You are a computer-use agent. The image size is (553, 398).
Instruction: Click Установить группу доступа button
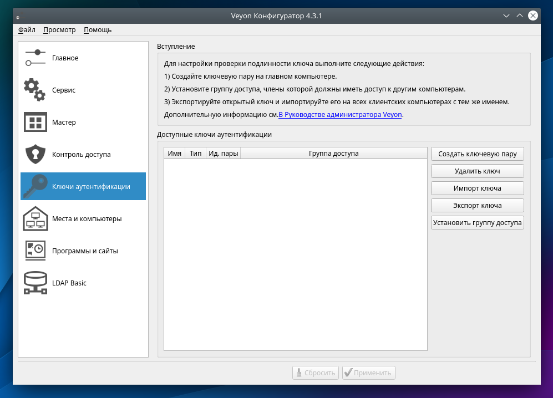pos(477,223)
